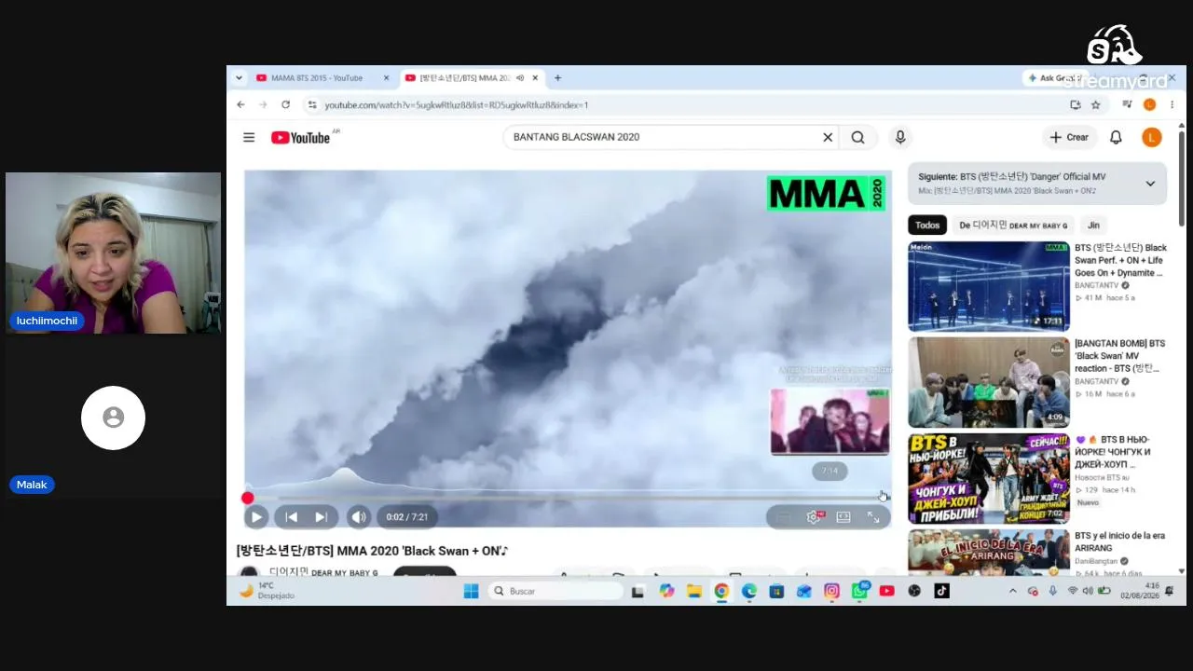Image resolution: width=1193 pixels, height=671 pixels.
Task: Show hidden system tray icons chevron
Action: coord(1013,591)
